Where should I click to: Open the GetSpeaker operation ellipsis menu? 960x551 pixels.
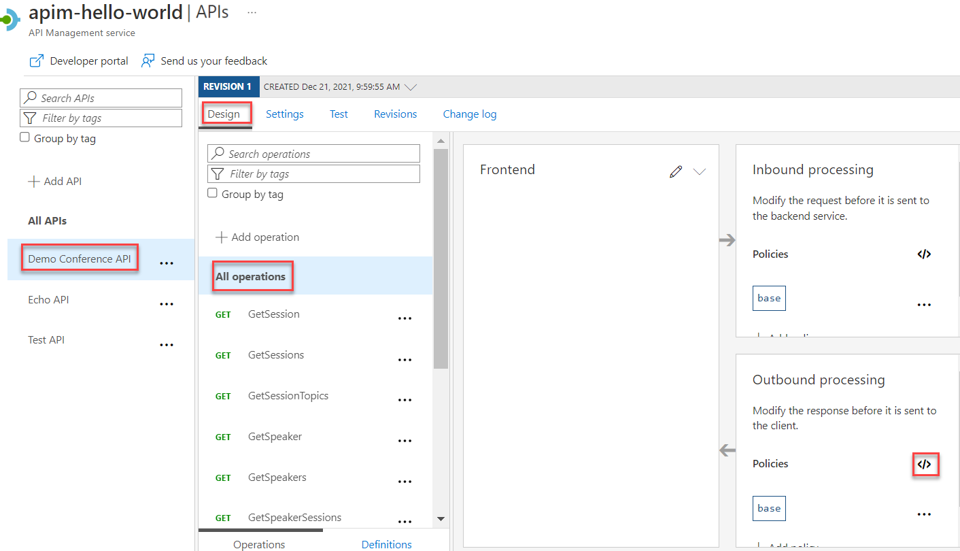tap(405, 441)
